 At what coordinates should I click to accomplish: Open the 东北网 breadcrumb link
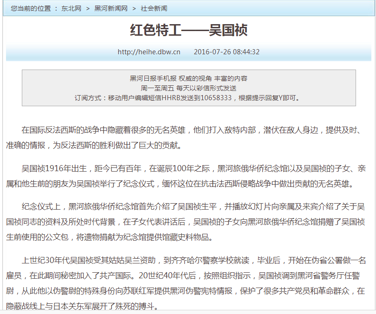pyautogui.click(x=71, y=9)
